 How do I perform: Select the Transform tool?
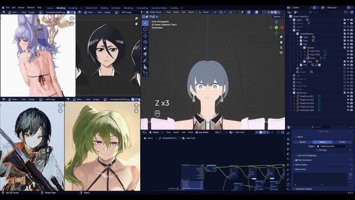pyautogui.click(x=145, y=54)
